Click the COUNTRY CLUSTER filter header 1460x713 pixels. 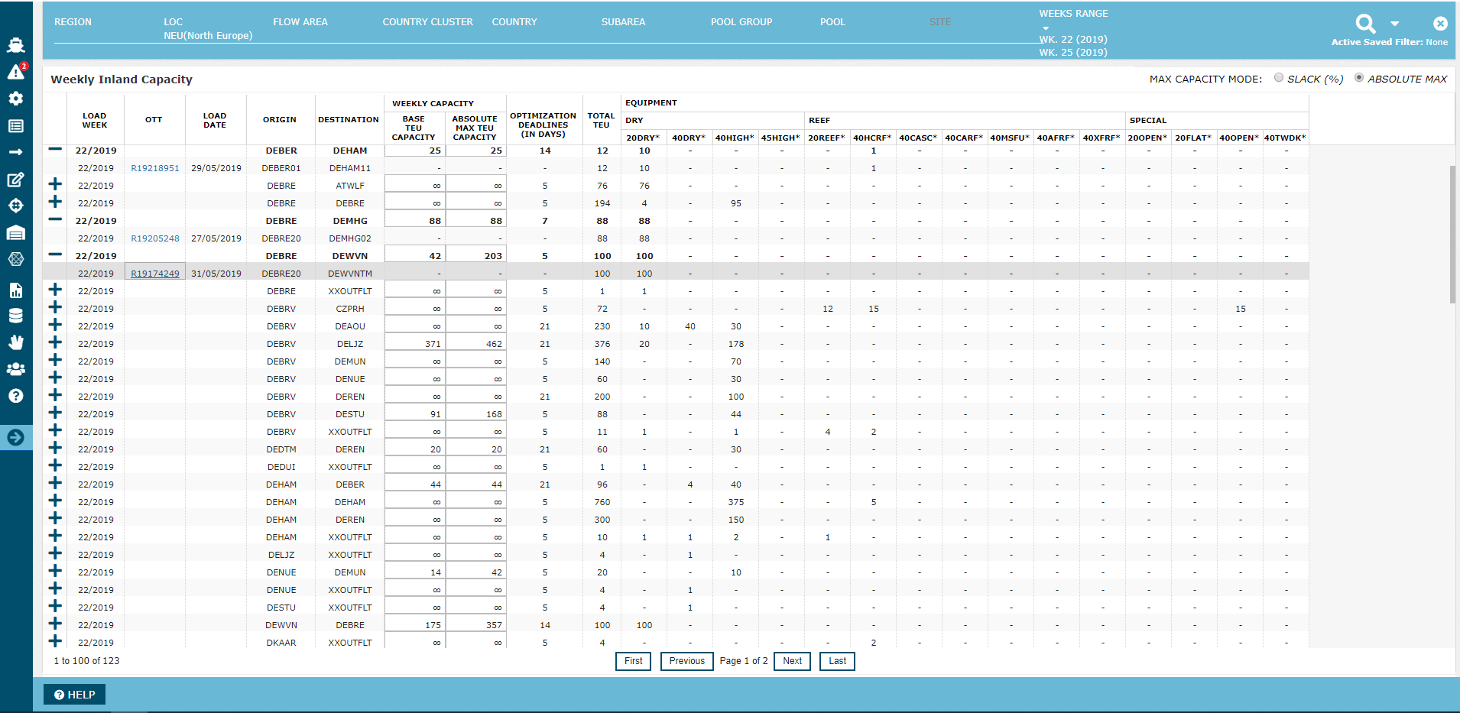tap(427, 22)
